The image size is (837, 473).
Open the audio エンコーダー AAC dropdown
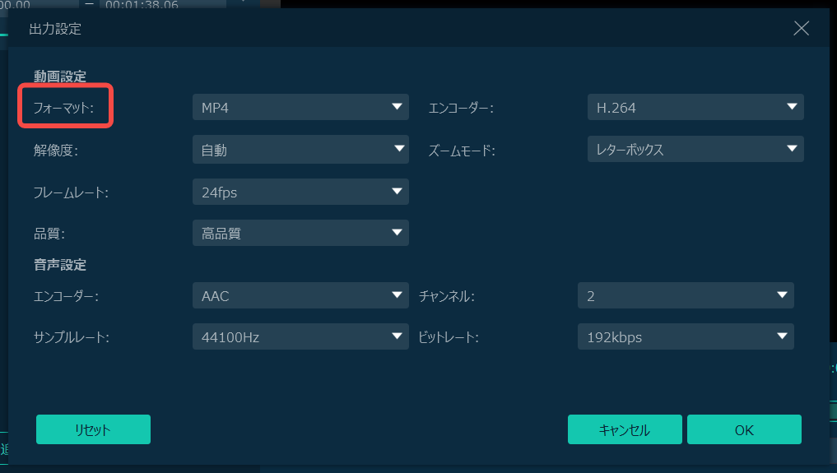tap(300, 295)
